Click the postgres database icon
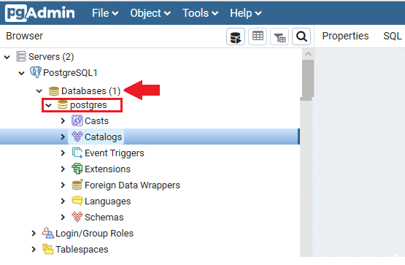The width and height of the screenshot is (405, 265). coord(63,105)
